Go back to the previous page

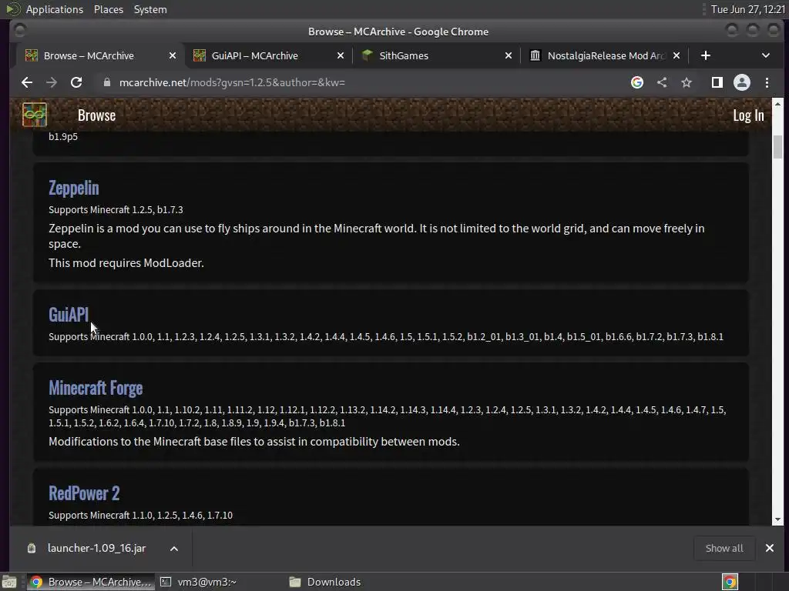27,82
